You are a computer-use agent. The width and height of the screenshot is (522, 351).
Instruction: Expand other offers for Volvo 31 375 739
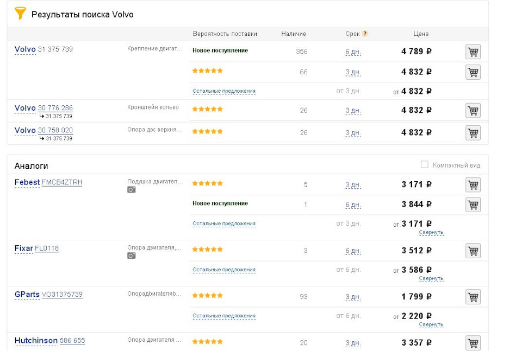point(223,91)
